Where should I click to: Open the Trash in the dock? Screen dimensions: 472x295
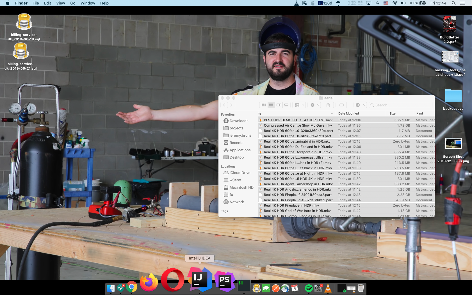[x=361, y=288]
